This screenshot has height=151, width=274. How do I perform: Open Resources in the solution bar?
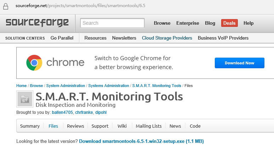pos(95,38)
